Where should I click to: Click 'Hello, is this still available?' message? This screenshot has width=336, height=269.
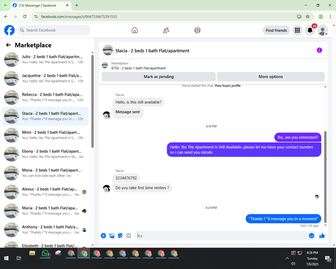pos(138,102)
